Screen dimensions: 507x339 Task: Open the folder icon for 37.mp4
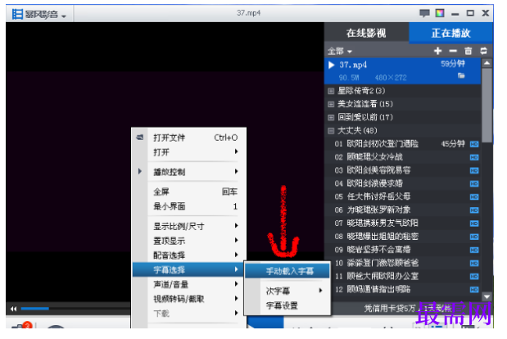point(461,75)
